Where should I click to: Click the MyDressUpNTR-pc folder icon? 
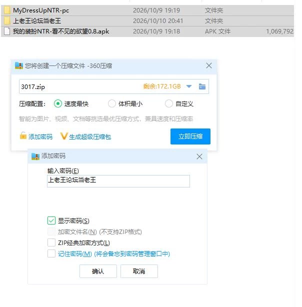pos(7,10)
